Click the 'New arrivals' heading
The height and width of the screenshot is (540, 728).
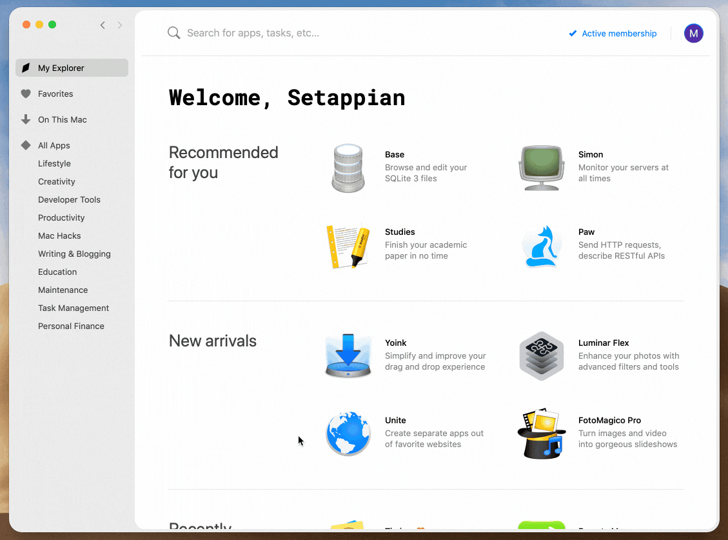pos(213,341)
